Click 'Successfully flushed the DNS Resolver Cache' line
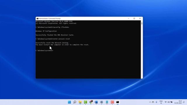Image resolution: width=187 pixels, height=105 pixels. 55,35
